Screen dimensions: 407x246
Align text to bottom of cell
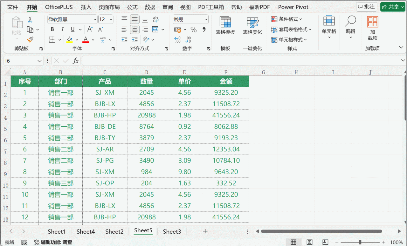pos(145,19)
